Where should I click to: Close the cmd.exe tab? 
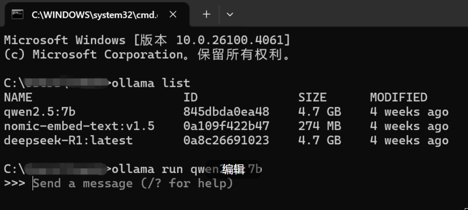(x=173, y=14)
